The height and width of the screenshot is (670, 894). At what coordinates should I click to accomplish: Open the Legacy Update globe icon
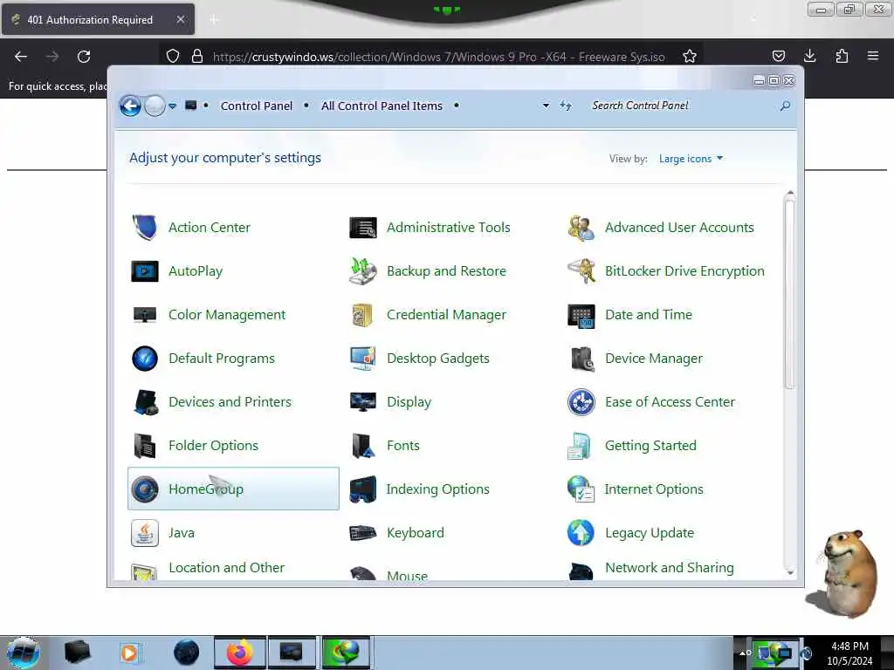[x=581, y=533]
